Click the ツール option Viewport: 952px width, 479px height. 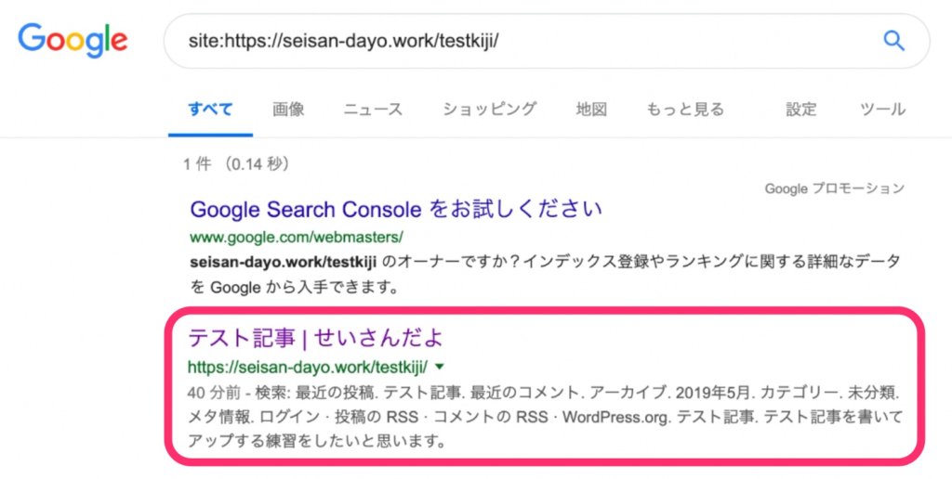point(882,109)
